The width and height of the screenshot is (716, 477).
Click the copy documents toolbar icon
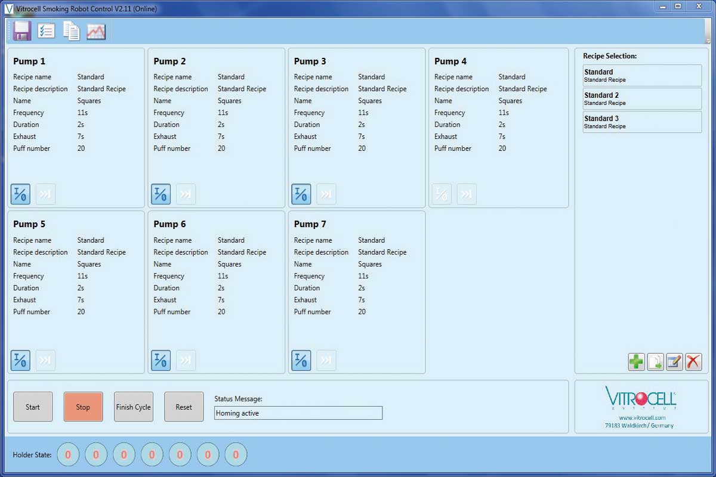coord(72,31)
